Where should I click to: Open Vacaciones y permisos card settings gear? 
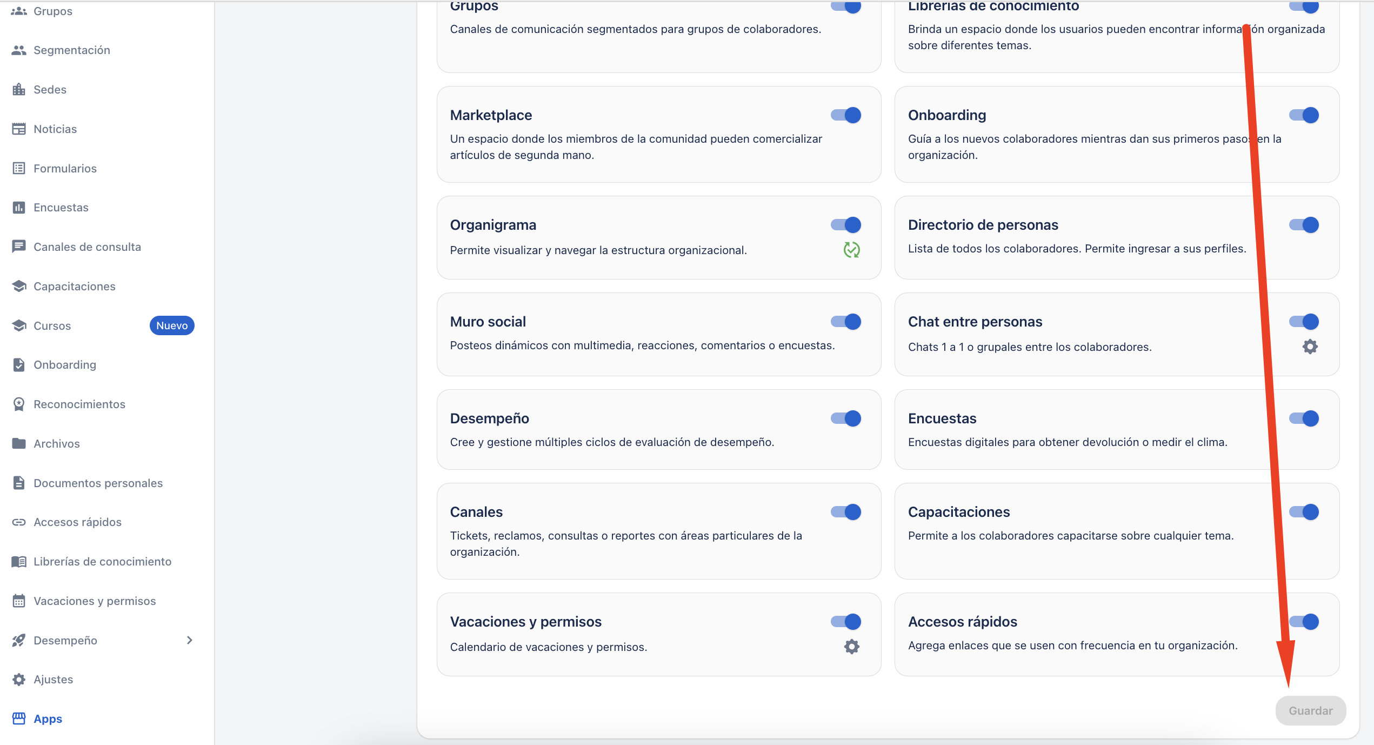click(851, 647)
